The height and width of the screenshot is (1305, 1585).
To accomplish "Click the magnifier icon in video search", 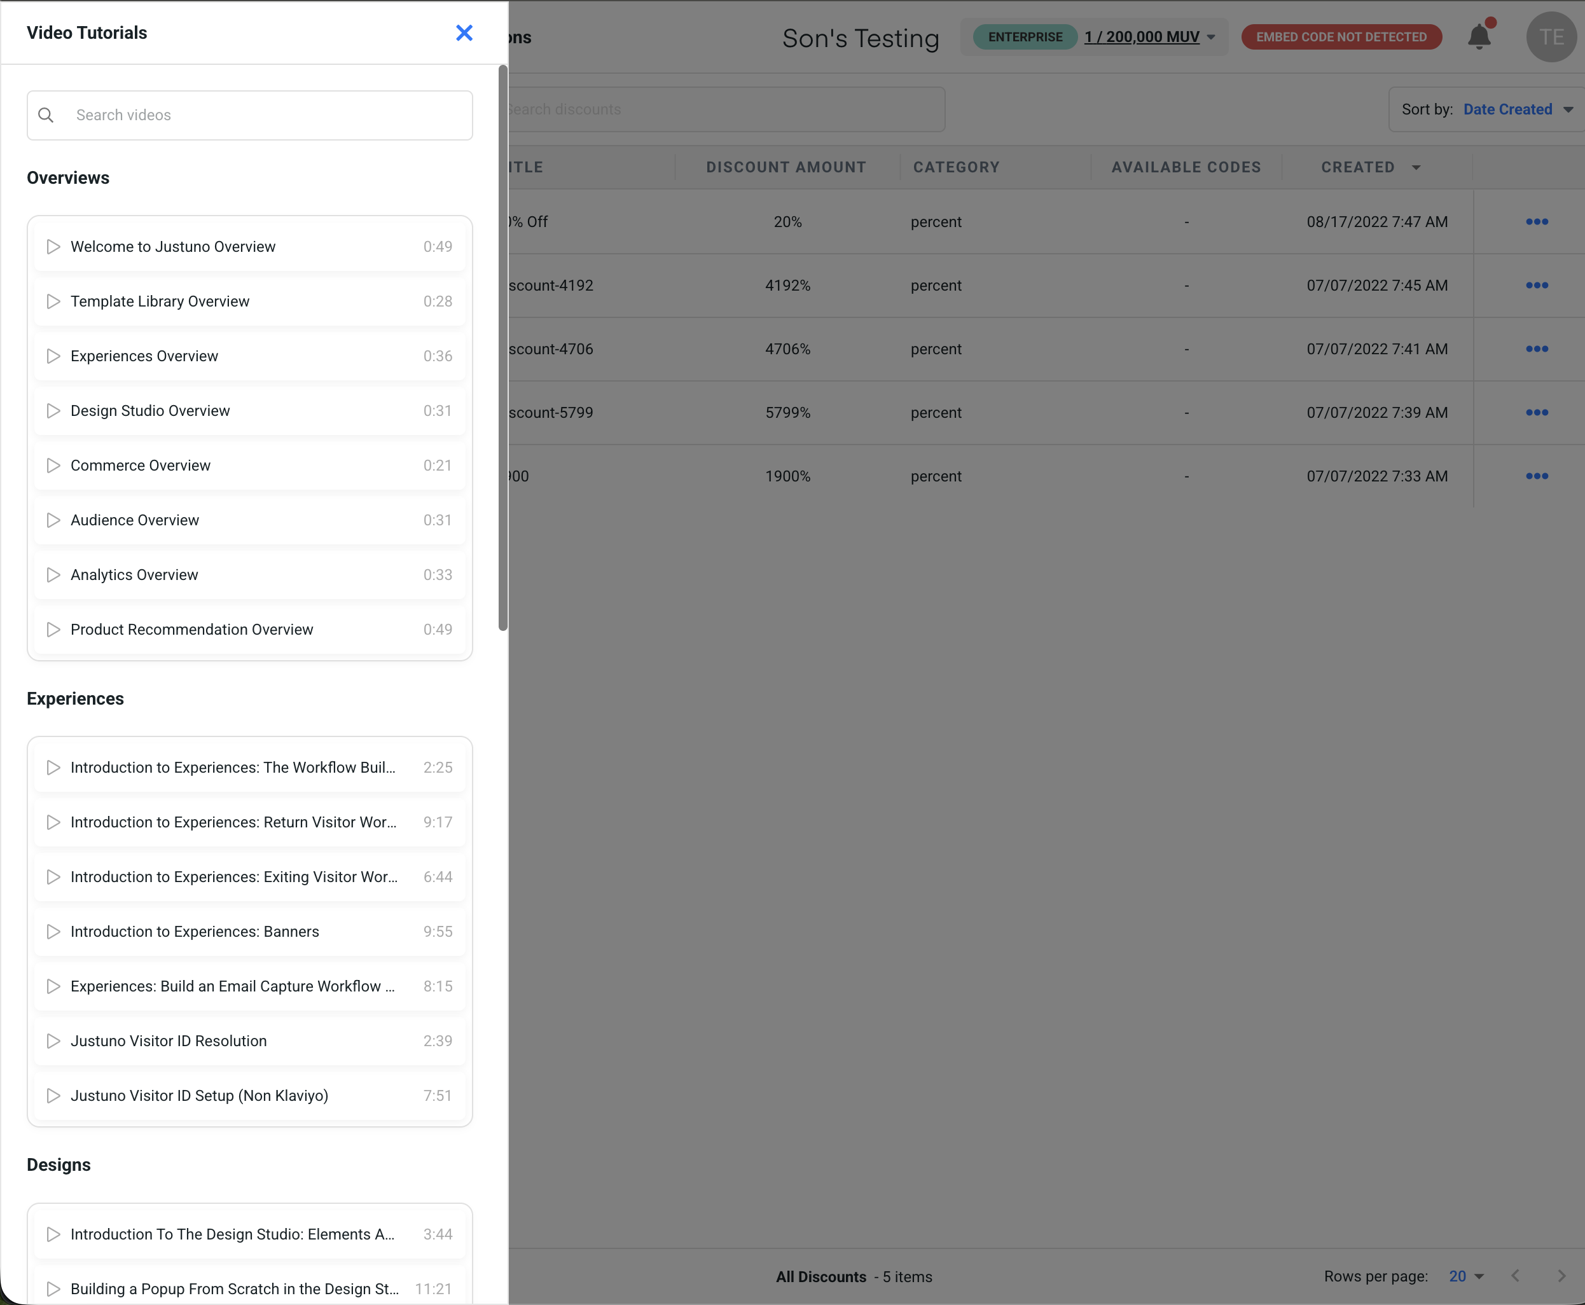I will [x=46, y=115].
